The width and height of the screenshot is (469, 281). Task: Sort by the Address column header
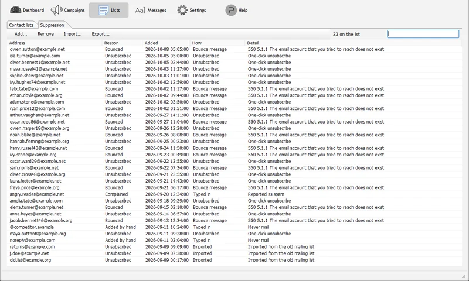click(x=55, y=43)
